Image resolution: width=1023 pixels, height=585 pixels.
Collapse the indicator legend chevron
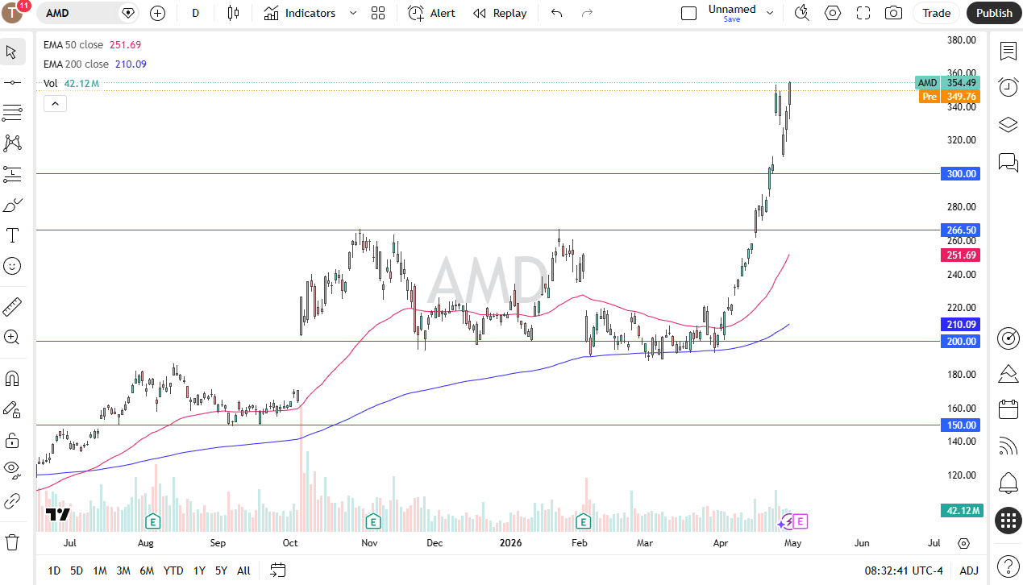pyautogui.click(x=55, y=103)
